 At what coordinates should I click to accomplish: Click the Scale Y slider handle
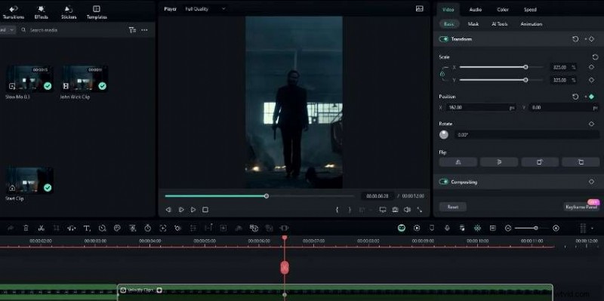[525, 80]
